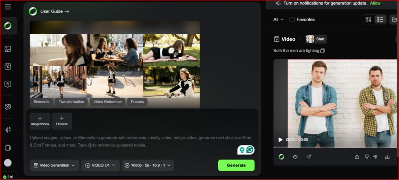399x180 pixels.
Task: Toggle the eye icon below video
Action: coord(295,157)
